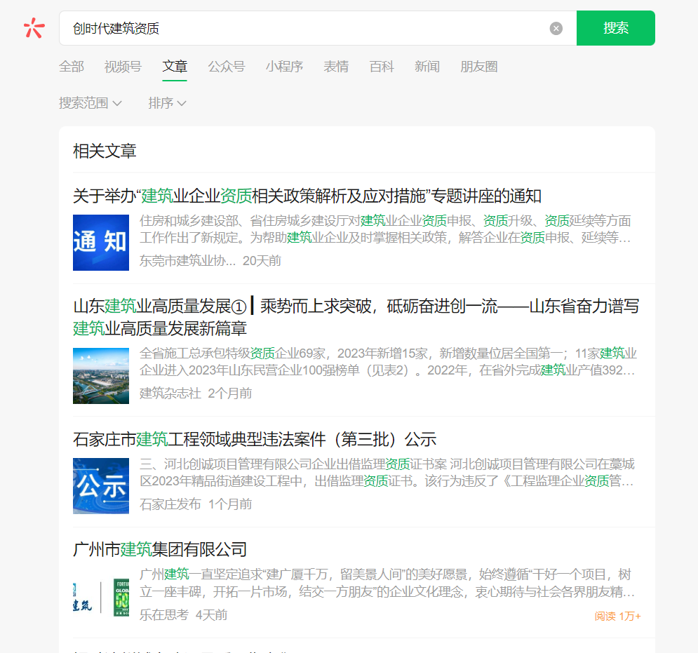The height and width of the screenshot is (653, 698).
Task: Click the blue 通知 thumbnail
Action: click(x=101, y=243)
